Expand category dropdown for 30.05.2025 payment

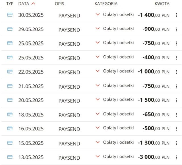(x=98, y=14)
